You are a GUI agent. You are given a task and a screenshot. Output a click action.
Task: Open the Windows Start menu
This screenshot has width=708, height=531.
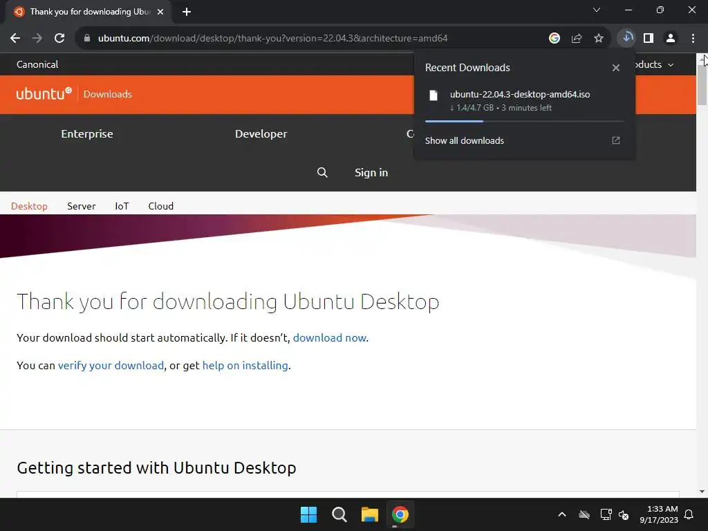(309, 514)
